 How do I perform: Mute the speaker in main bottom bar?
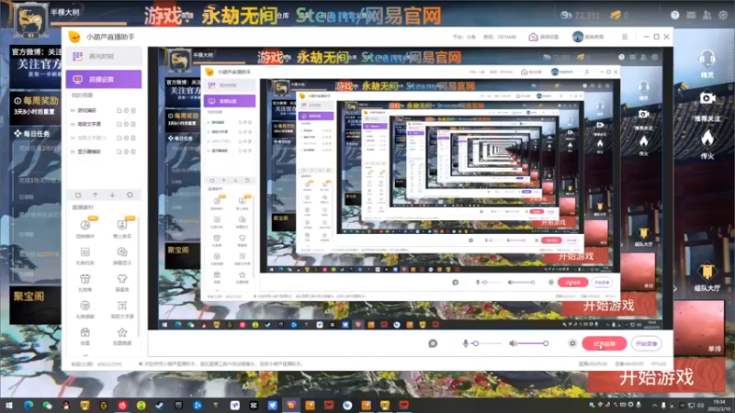(x=514, y=343)
